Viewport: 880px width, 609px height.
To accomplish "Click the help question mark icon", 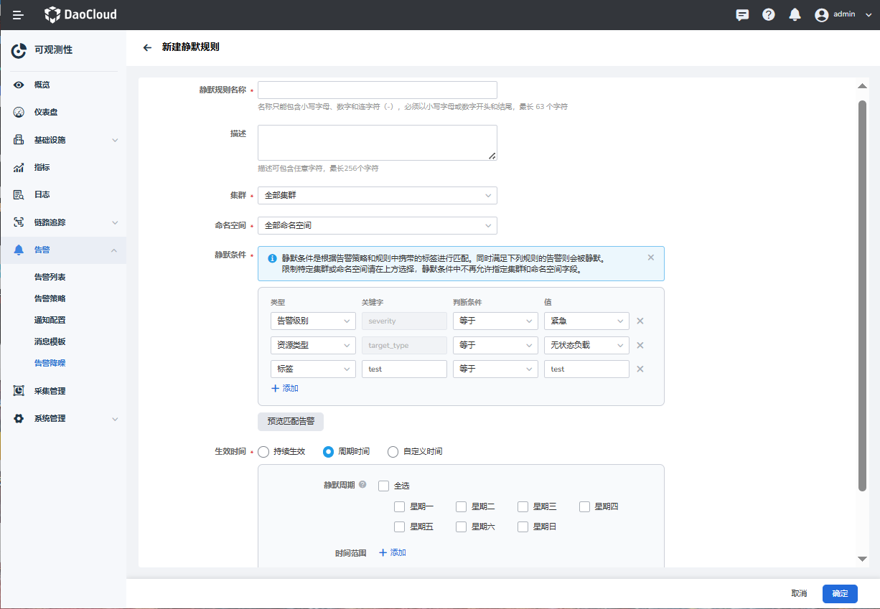I will pyautogui.click(x=768, y=15).
